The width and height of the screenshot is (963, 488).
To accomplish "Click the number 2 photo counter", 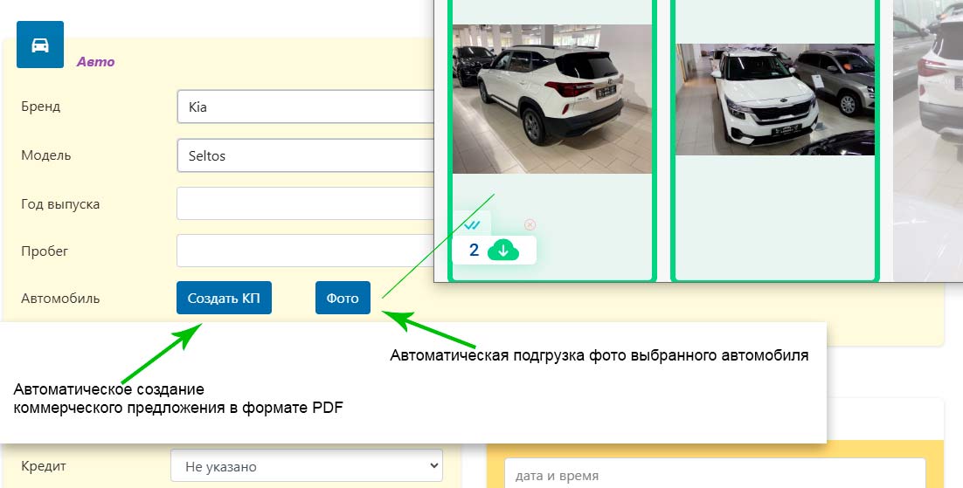I will click(475, 251).
